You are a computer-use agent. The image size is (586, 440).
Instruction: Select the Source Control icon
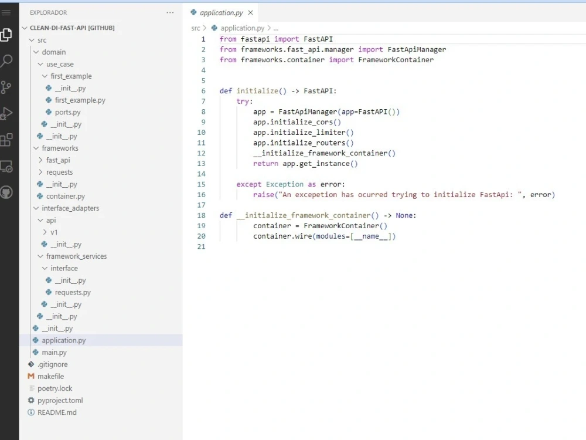[x=8, y=87]
